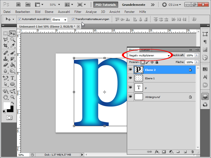
Task: Select the Eraser tool
Action: click(6, 65)
